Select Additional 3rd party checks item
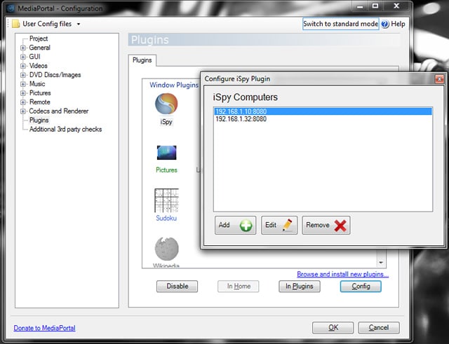 (65, 129)
